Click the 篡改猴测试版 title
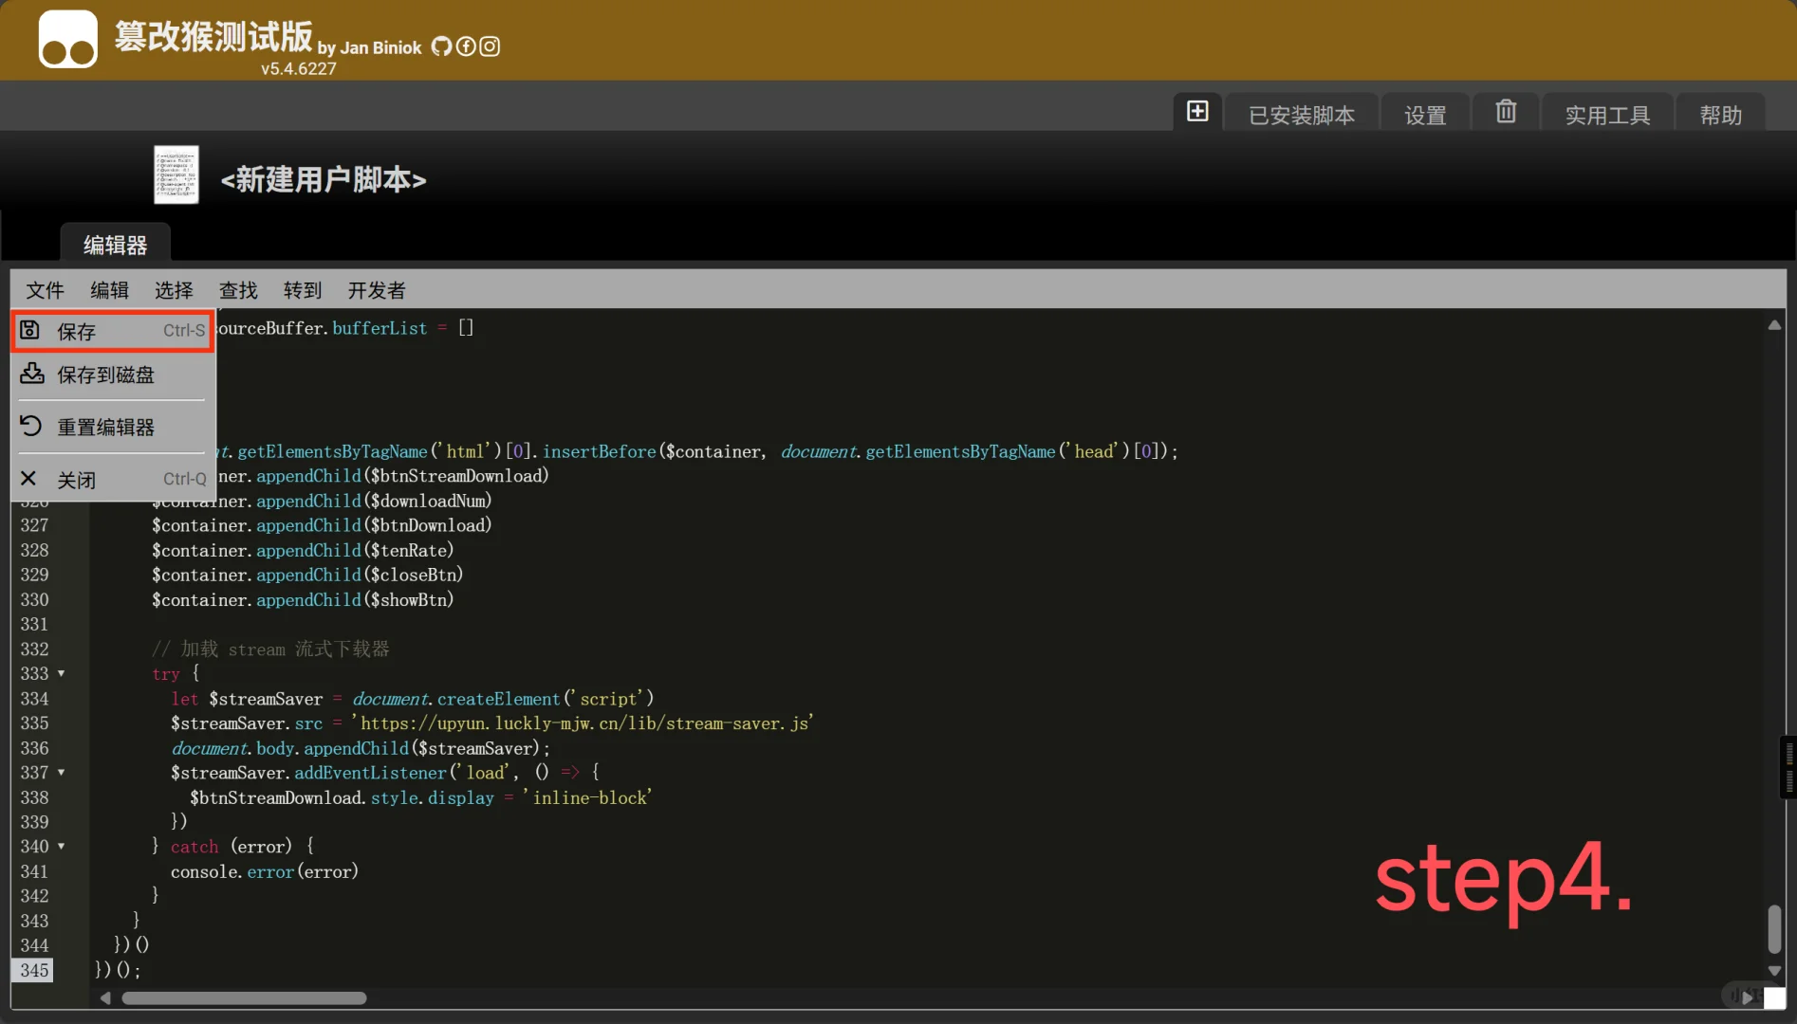Screen dimensions: 1797x1024 (213, 36)
